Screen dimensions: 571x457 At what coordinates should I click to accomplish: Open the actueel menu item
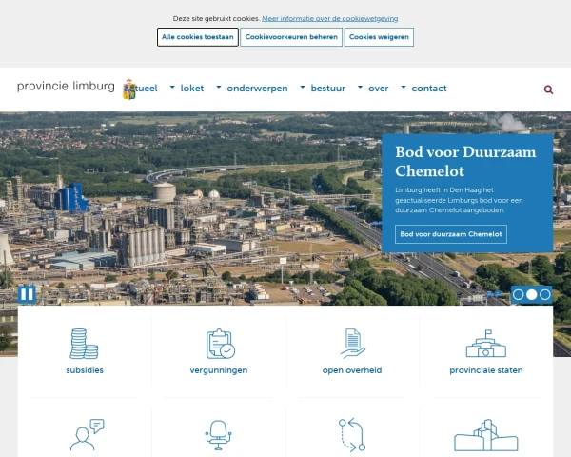click(x=141, y=89)
